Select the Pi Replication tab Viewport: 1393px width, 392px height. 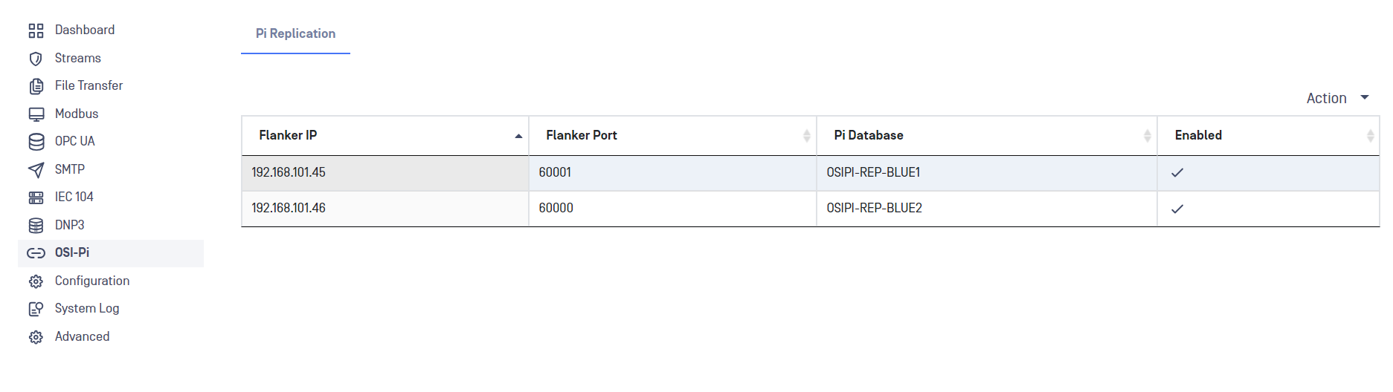(x=295, y=33)
